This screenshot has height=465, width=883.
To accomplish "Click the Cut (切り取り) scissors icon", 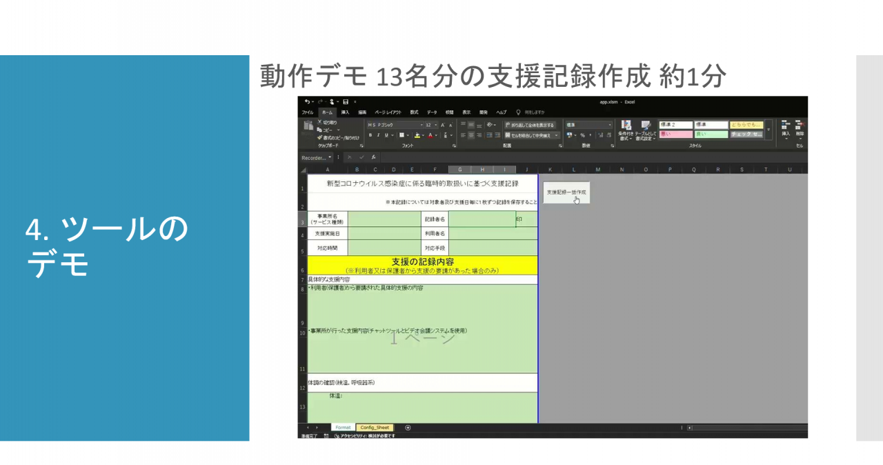I will point(319,123).
